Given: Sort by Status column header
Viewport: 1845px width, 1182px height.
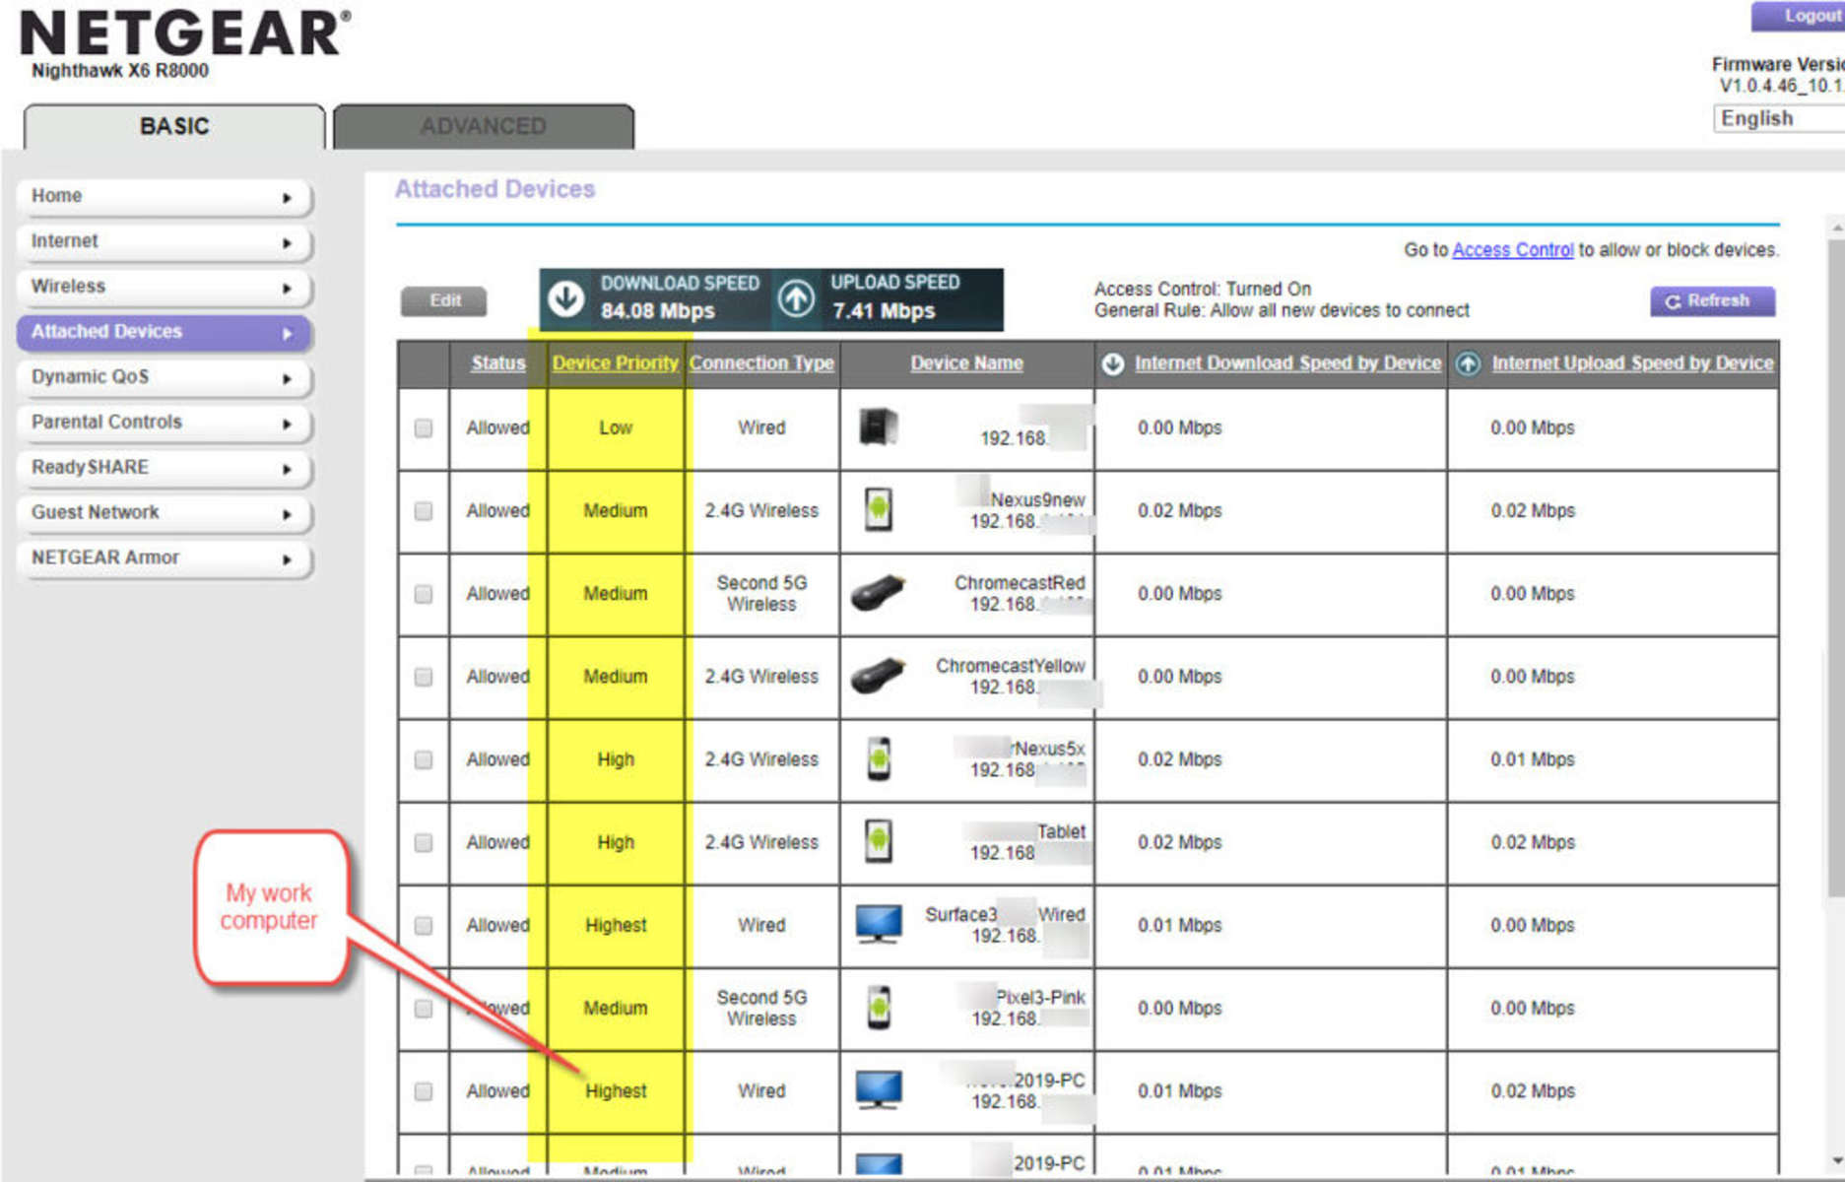Looking at the screenshot, I should click(497, 363).
